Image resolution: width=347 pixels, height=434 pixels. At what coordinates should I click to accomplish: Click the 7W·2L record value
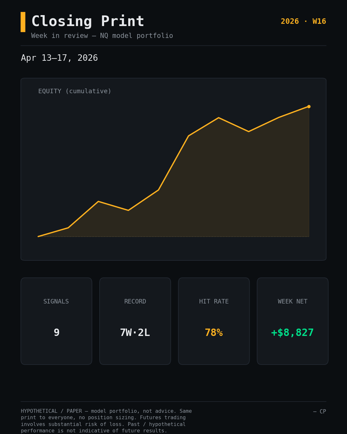[135, 333]
